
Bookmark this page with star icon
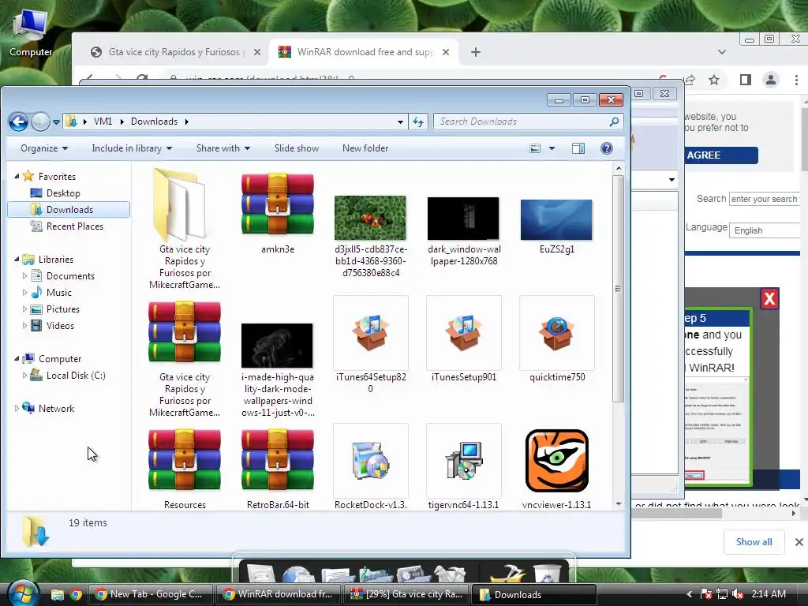713,80
